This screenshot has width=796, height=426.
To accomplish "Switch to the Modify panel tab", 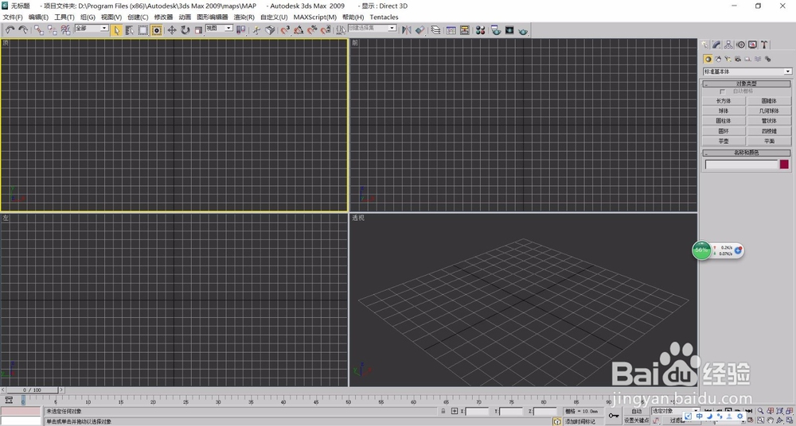I will [716, 45].
